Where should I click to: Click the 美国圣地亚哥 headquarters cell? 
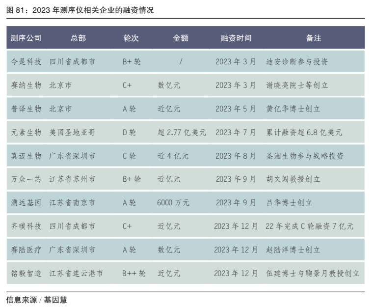(x=72, y=133)
